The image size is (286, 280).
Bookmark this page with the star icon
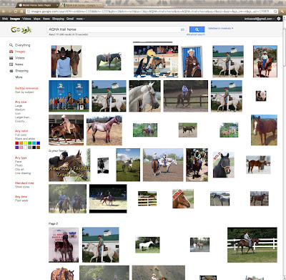275,11
